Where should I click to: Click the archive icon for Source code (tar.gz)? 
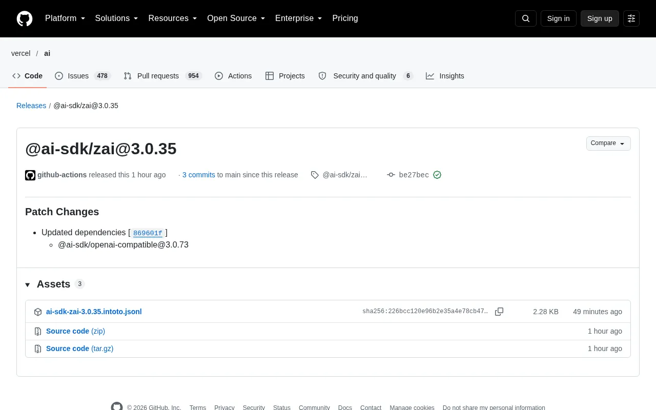(x=38, y=349)
